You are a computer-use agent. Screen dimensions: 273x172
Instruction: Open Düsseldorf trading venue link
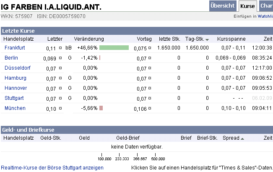(x=18, y=68)
